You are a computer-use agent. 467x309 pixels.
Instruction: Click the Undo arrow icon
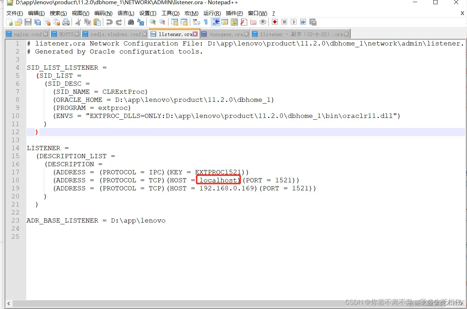pos(109,22)
